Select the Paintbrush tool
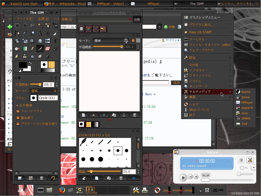This screenshot has height=196, width=261. click(40, 49)
